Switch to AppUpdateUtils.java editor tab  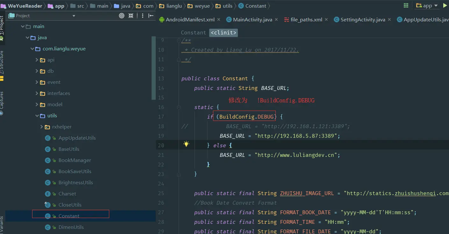coord(423,19)
